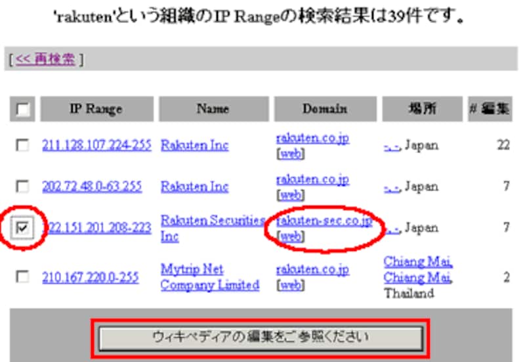
Task: Click ウィキペディアの編集をご参照ください button
Action: coord(261,338)
